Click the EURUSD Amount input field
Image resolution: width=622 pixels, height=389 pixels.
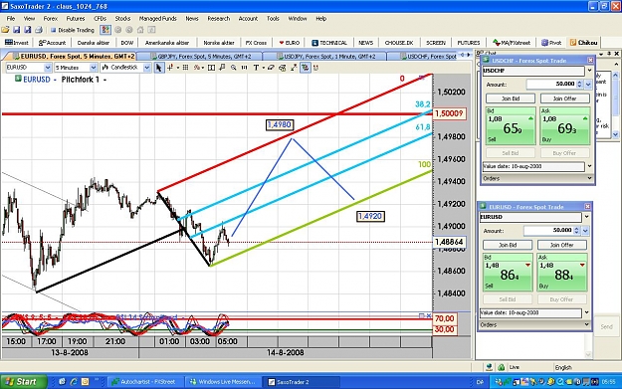point(549,231)
